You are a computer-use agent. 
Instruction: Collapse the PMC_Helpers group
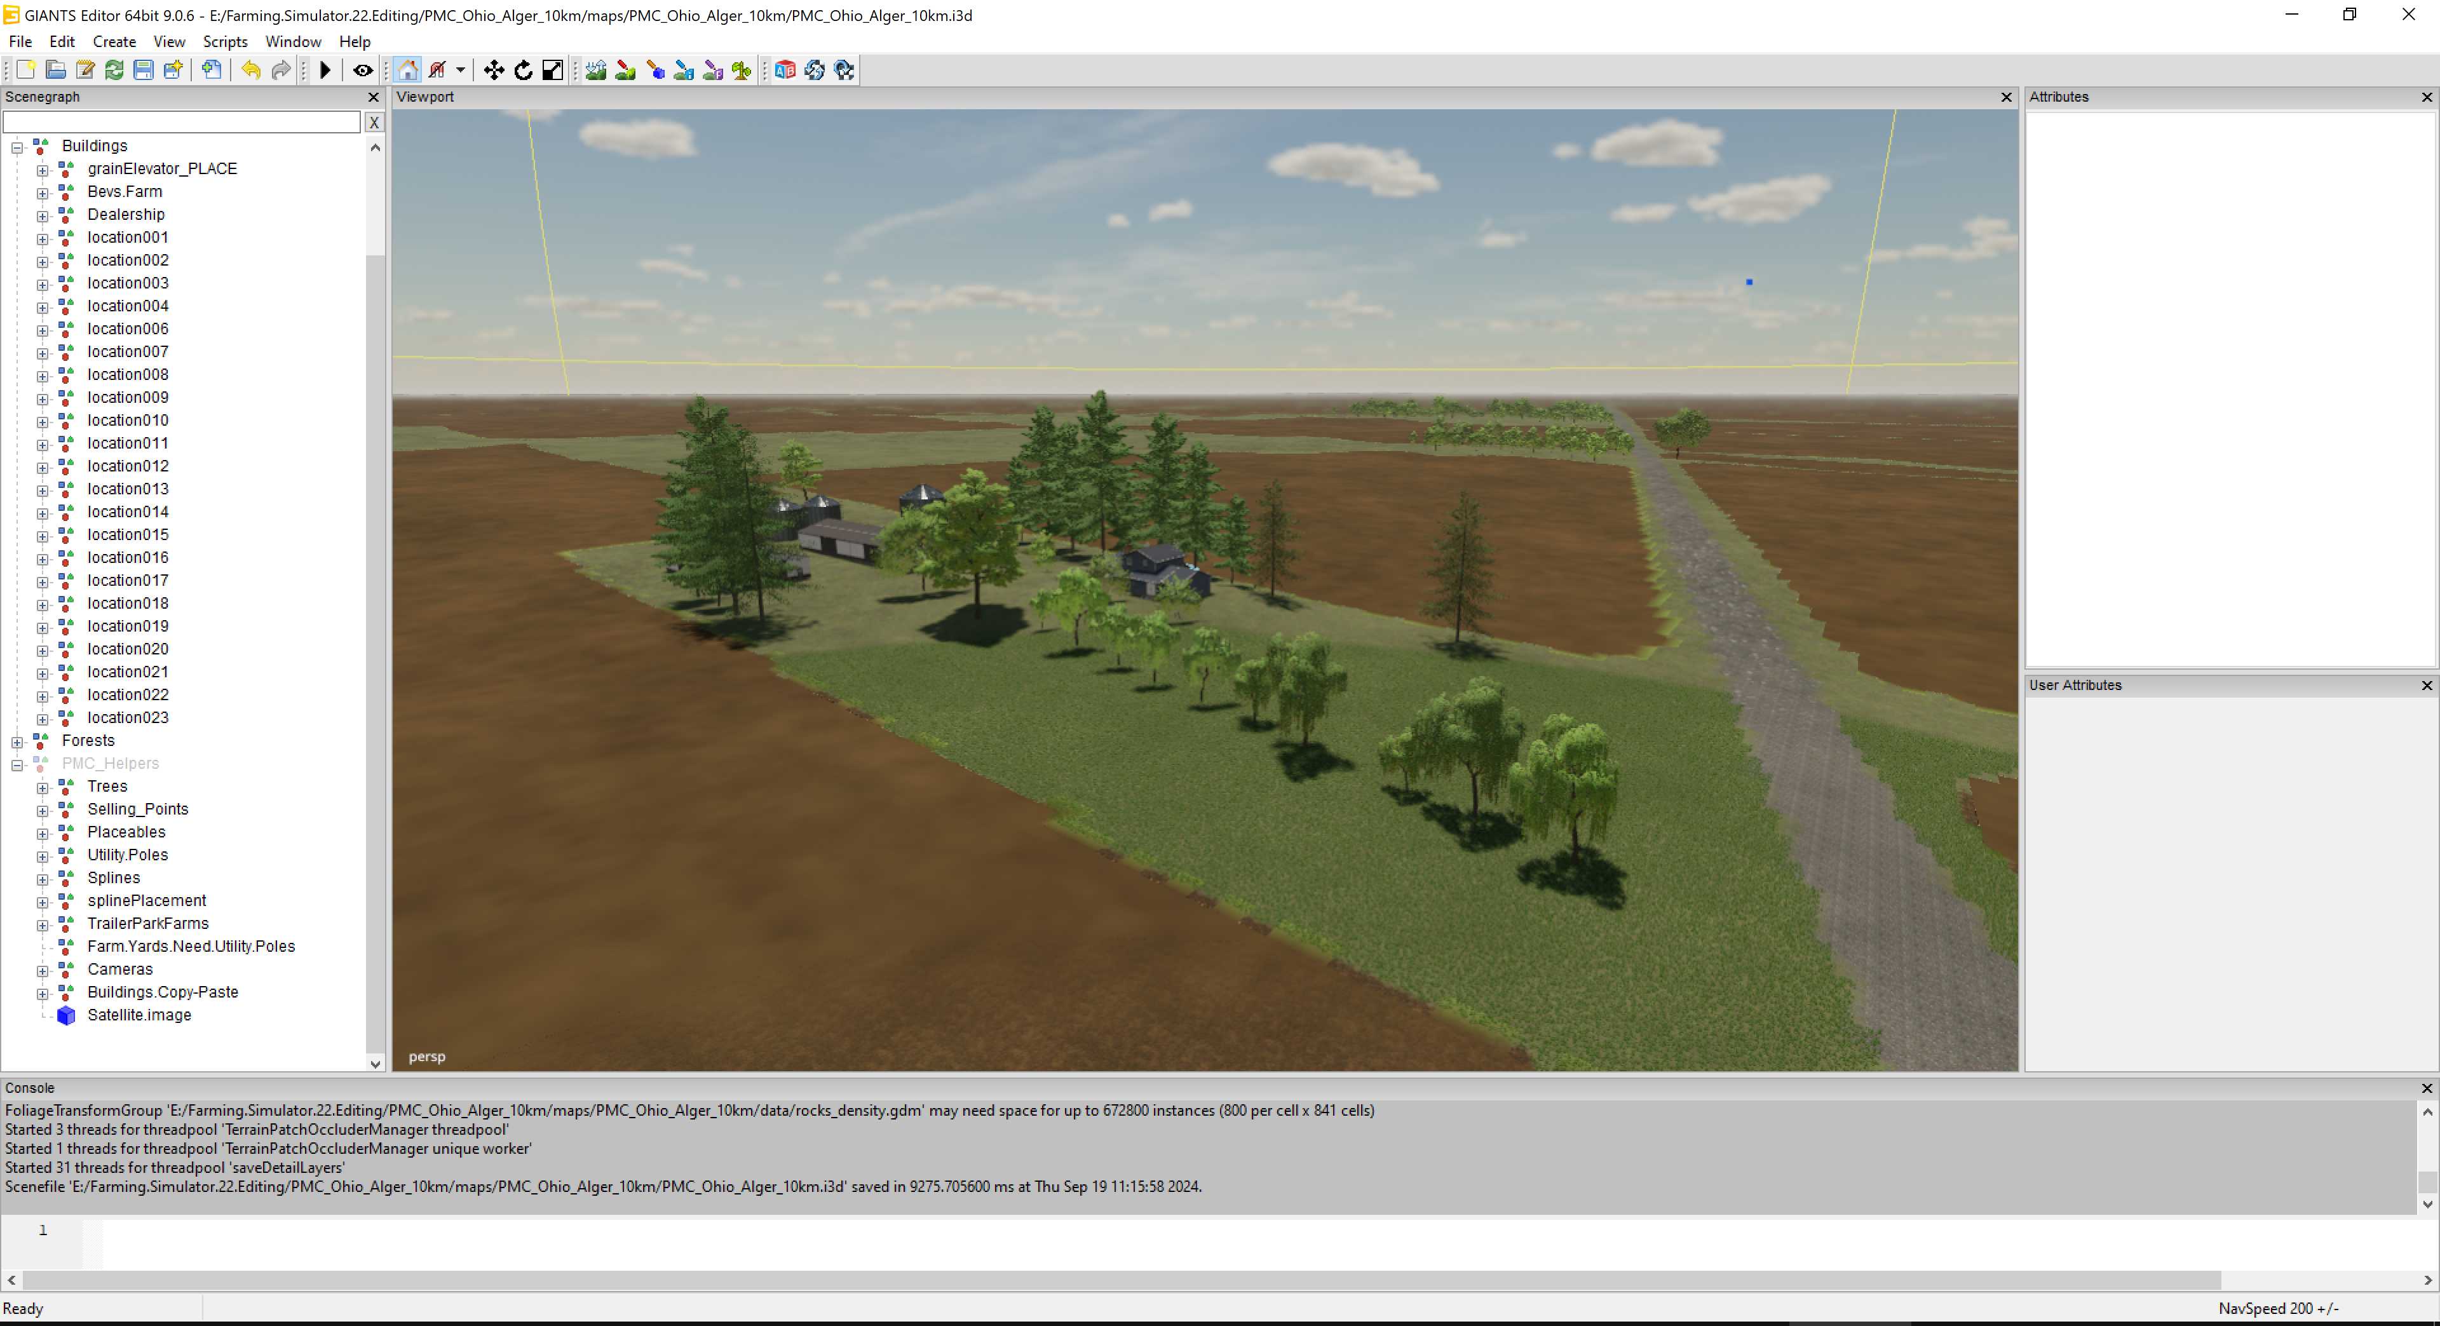tap(17, 764)
